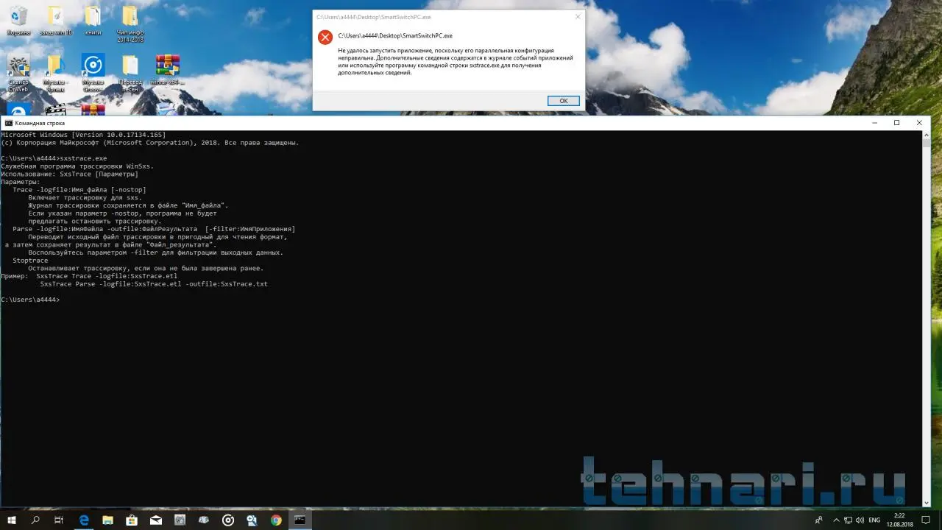942x530 pixels.
Task: Select the Музыка Groove desktop shortcut
Action: (93, 73)
